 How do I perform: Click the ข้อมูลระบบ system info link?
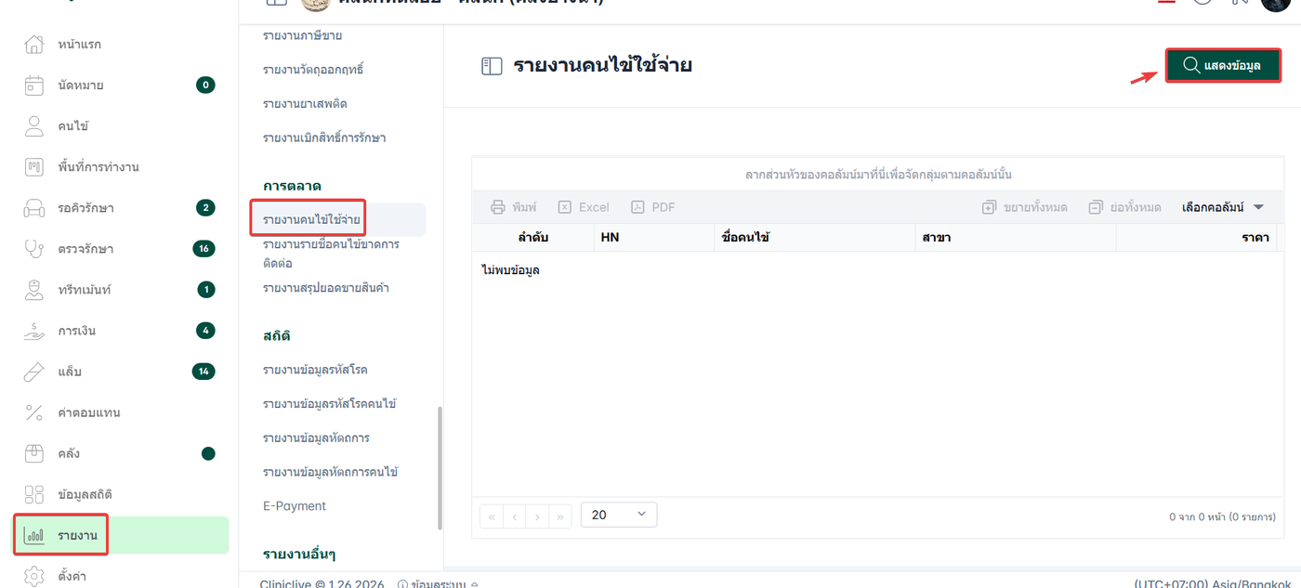point(438,584)
